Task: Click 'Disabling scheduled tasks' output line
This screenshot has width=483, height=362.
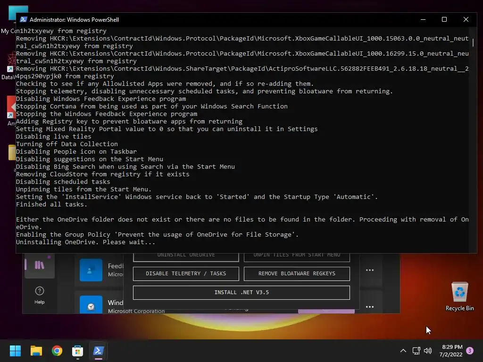Action: coord(63,182)
